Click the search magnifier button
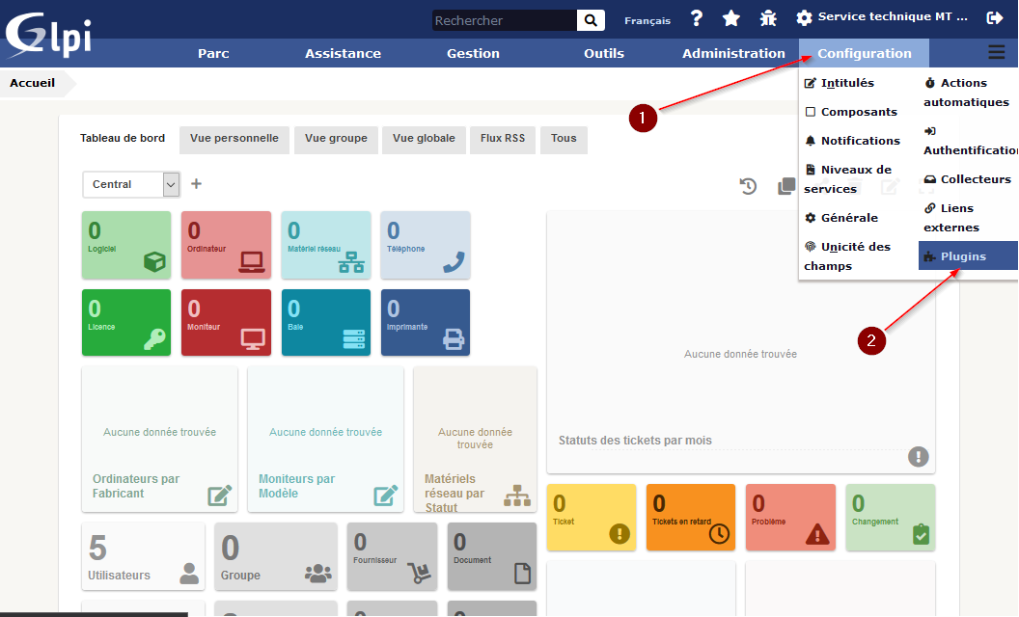 click(x=591, y=20)
